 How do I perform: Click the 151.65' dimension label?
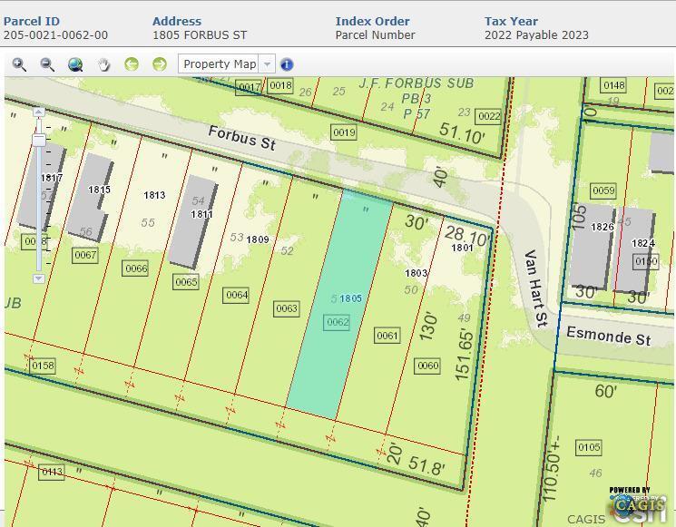point(463,355)
